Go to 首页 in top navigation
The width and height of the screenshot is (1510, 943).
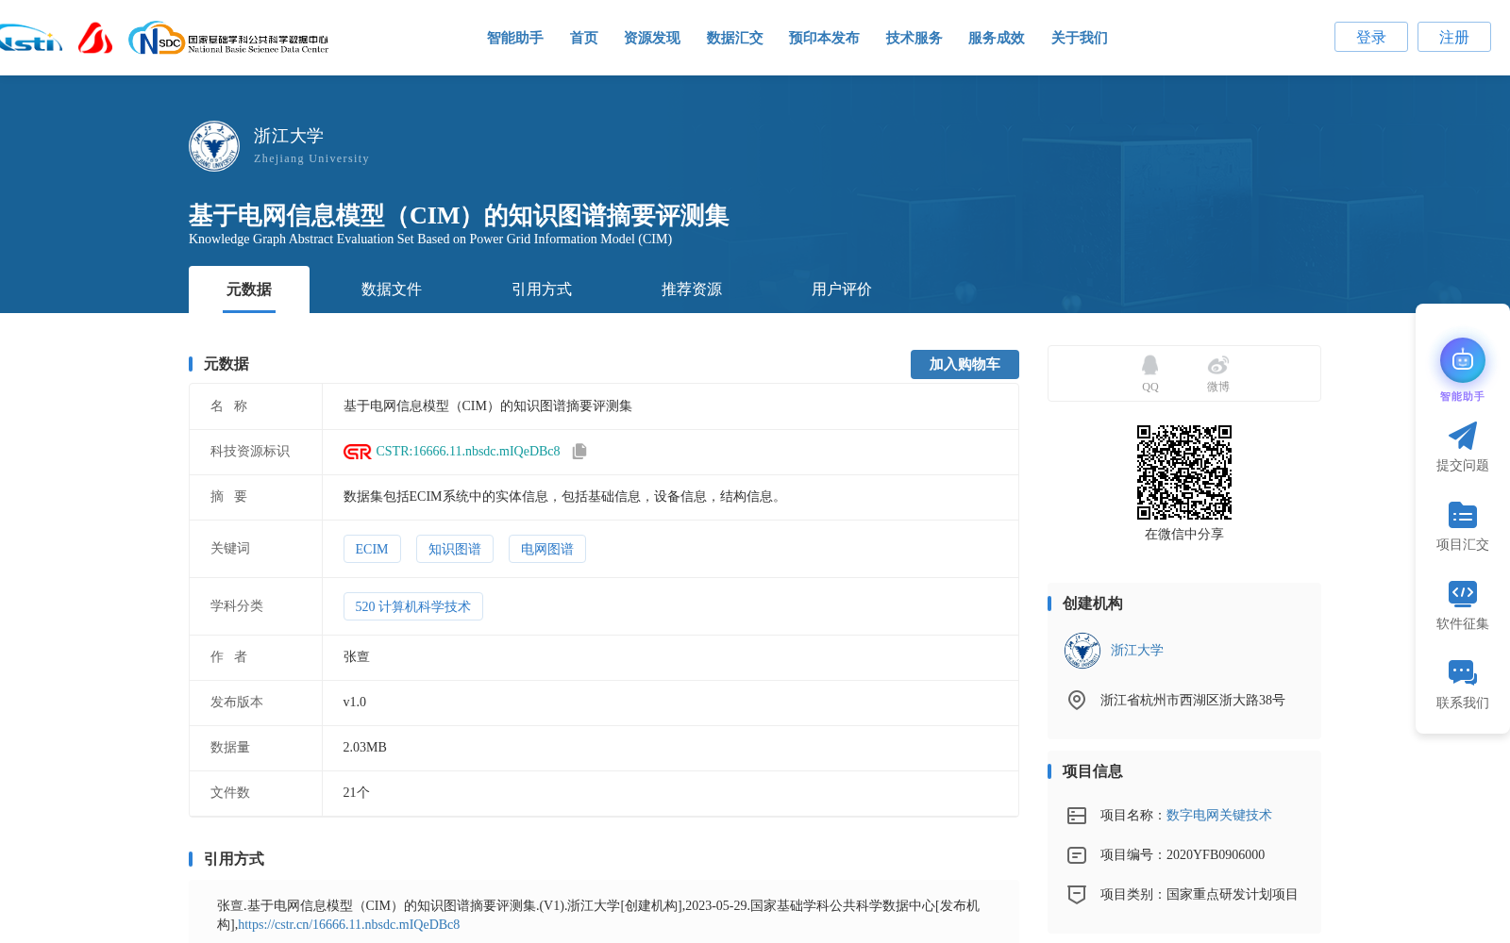click(584, 38)
